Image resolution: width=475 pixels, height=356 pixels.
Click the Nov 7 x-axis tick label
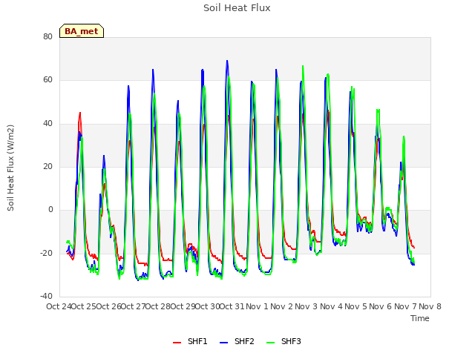click(x=405, y=306)
